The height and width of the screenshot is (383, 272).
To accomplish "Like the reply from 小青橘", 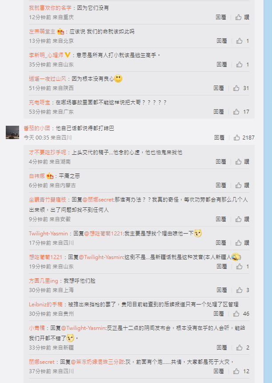I will tap(243, 348).
